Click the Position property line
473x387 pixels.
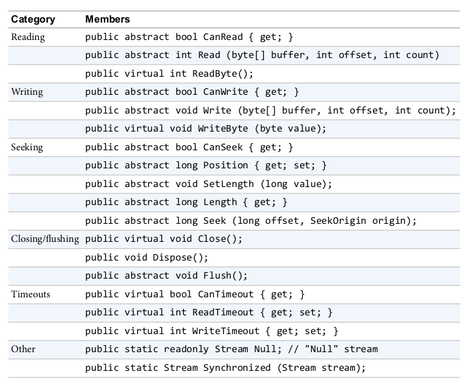click(206, 165)
